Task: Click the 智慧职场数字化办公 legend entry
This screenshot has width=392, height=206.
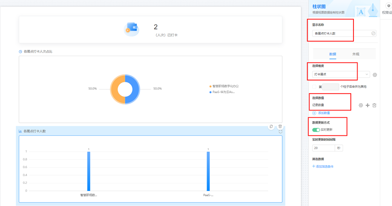Action: [224, 86]
